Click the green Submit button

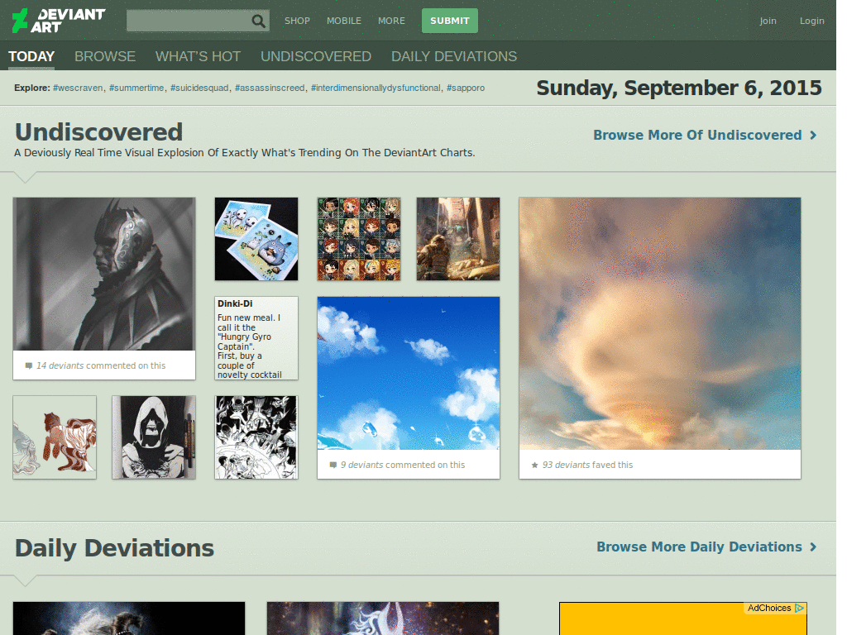(x=449, y=21)
